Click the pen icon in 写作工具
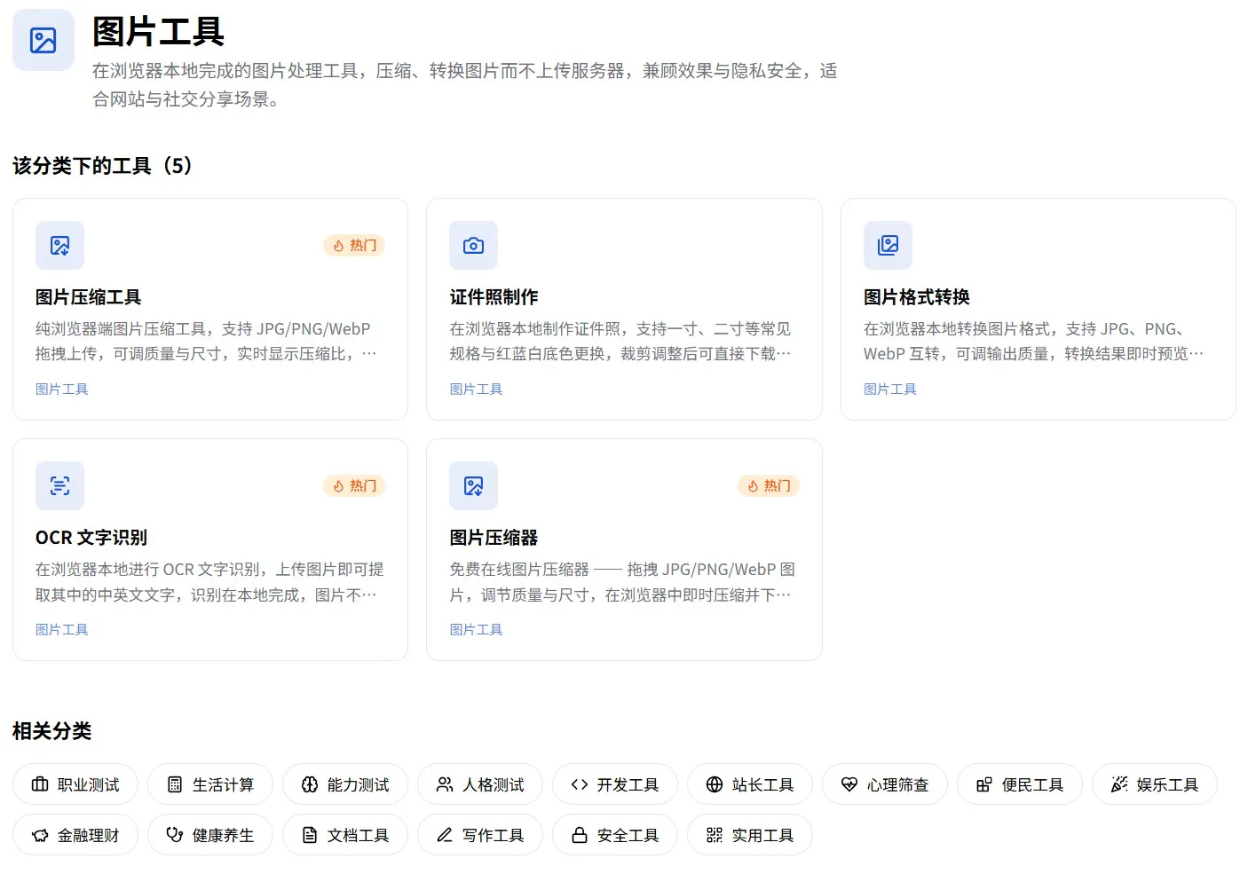1240x874 pixels. point(445,835)
